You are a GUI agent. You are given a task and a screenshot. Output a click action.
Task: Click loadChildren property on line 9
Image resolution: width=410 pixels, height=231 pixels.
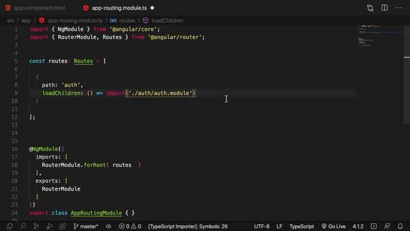[61, 93]
